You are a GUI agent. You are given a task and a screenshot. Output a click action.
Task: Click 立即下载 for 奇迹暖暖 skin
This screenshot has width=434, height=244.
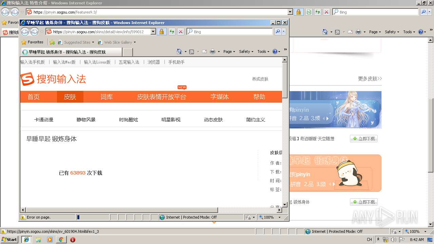[364, 139]
